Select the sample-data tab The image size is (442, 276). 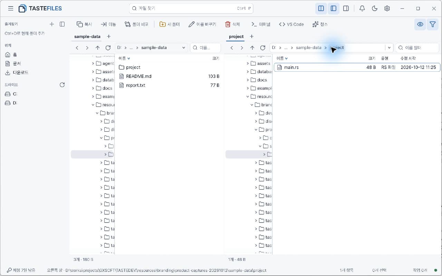[87, 37]
